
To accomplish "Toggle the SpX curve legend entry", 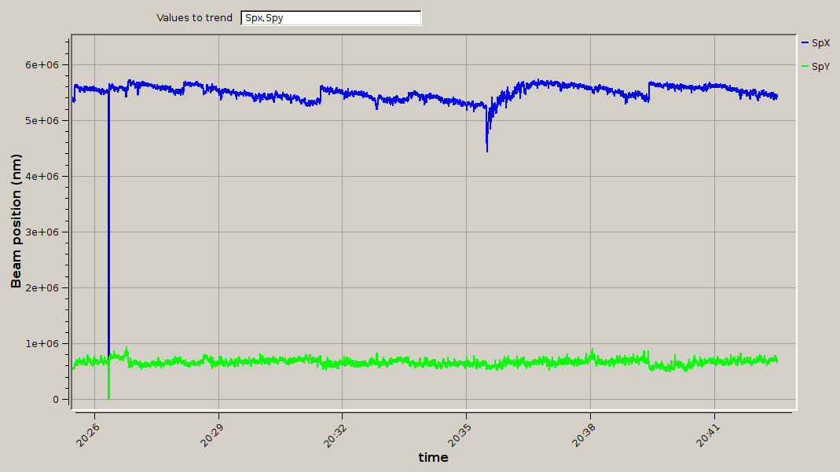I will point(820,42).
